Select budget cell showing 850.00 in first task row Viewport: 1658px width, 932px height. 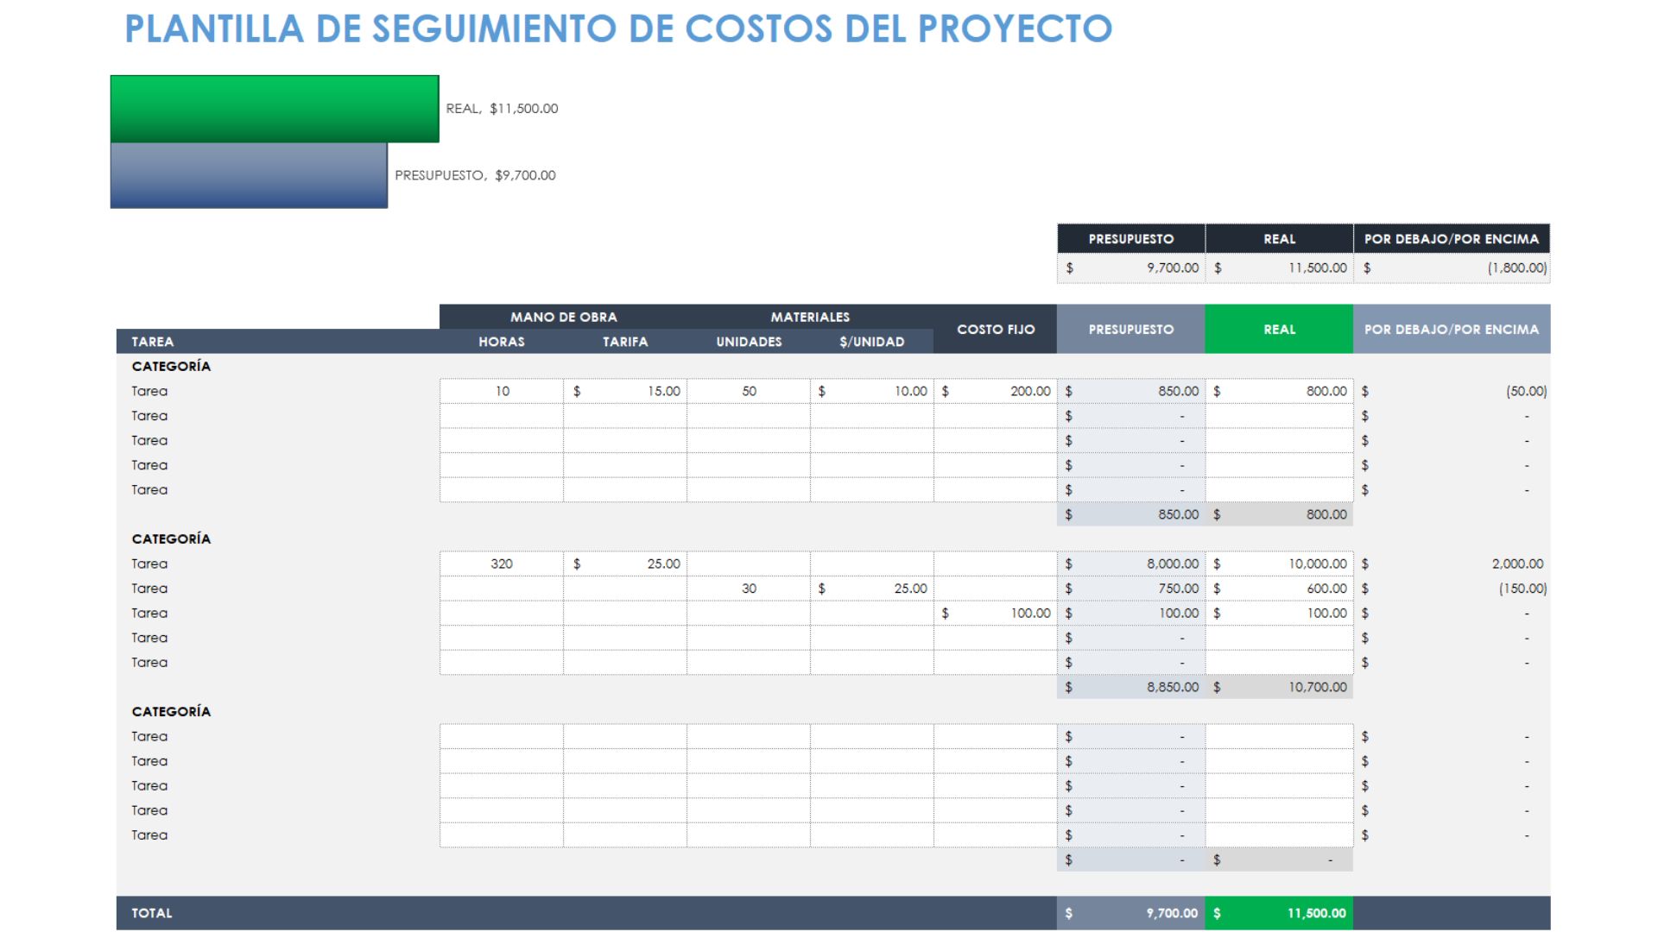[x=1131, y=391]
